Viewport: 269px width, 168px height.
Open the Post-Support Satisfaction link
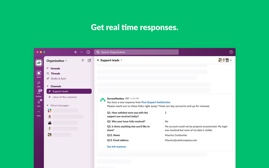pos(156,102)
